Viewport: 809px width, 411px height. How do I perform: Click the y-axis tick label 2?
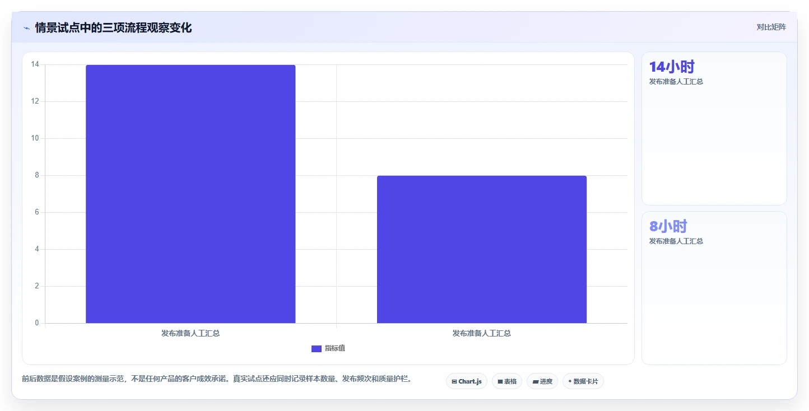point(37,286)
